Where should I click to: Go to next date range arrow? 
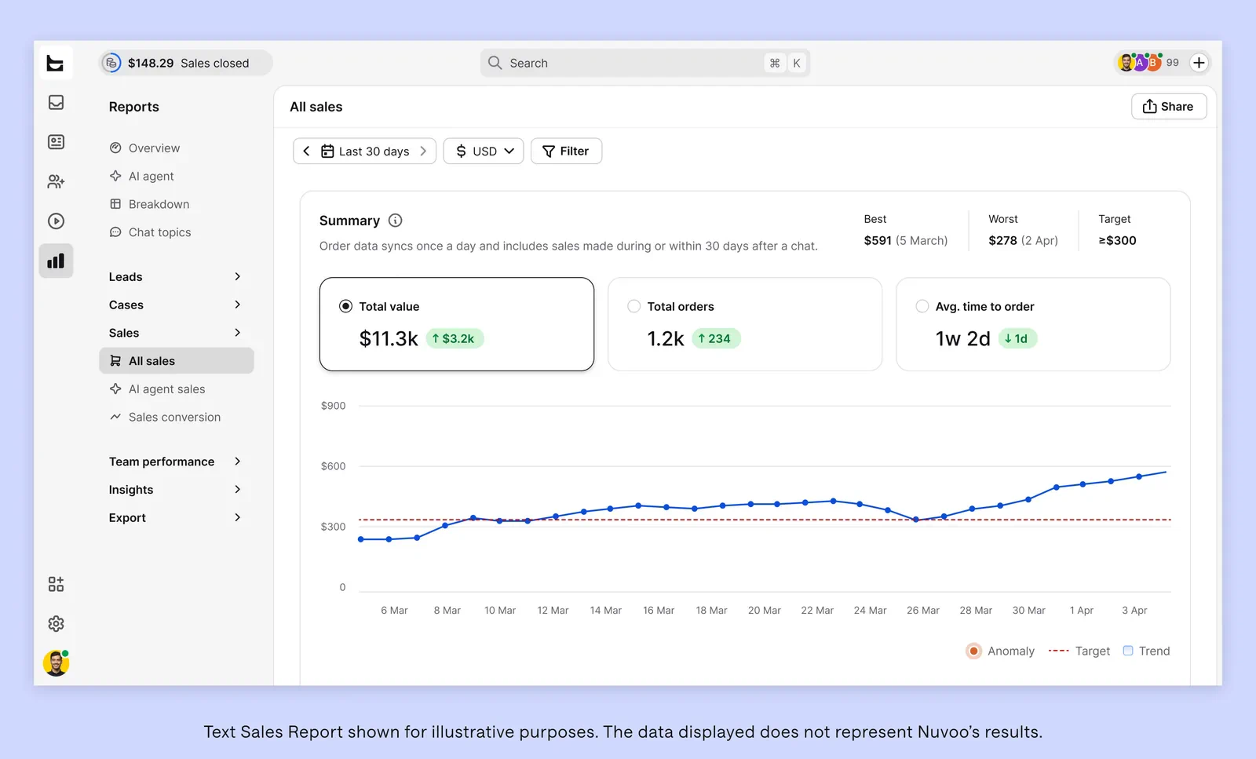(x=423, y=151)
